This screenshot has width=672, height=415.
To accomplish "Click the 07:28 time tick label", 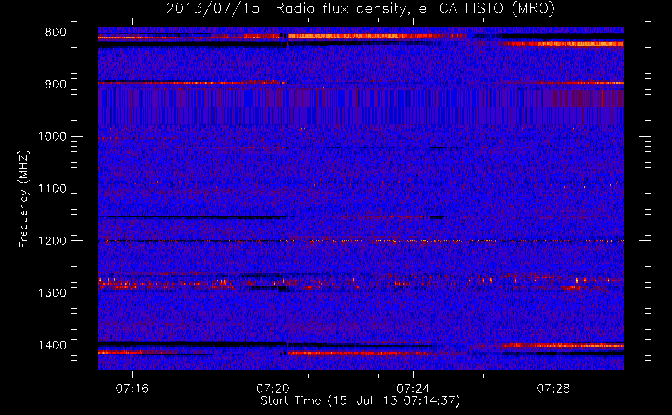I will (x=554, y=389).
